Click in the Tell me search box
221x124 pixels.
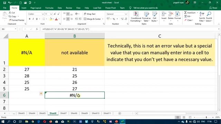[145, 8]
